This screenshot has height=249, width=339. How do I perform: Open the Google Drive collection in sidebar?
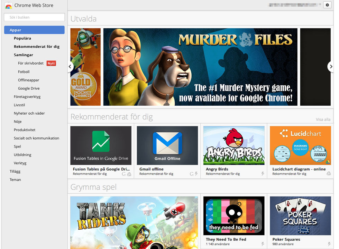pos(29,88)
